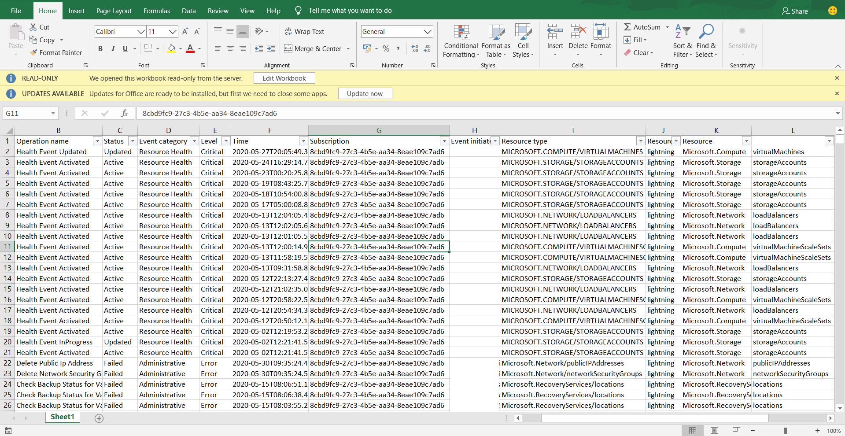
Task: Click the Edit Workbook button
Action: pyautogui.click(x=284, y=78)
